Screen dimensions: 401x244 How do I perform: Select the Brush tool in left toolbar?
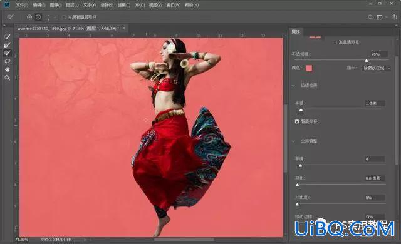click(7, 53)
